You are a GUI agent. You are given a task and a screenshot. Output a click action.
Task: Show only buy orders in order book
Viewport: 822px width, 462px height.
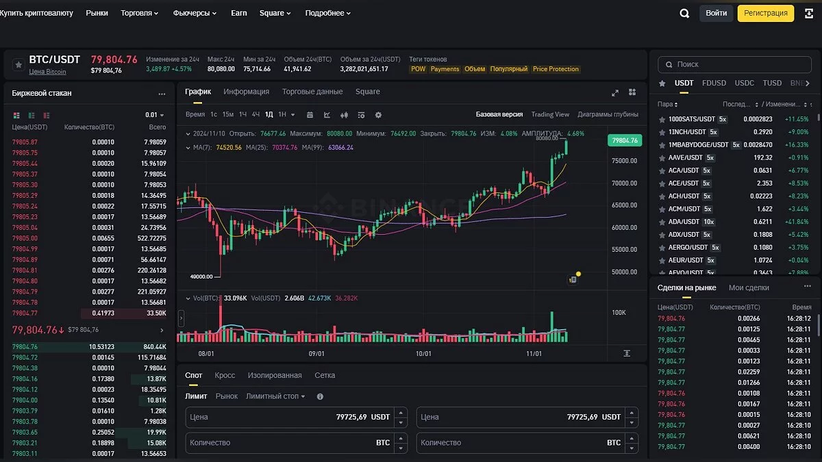click(32, 115)
